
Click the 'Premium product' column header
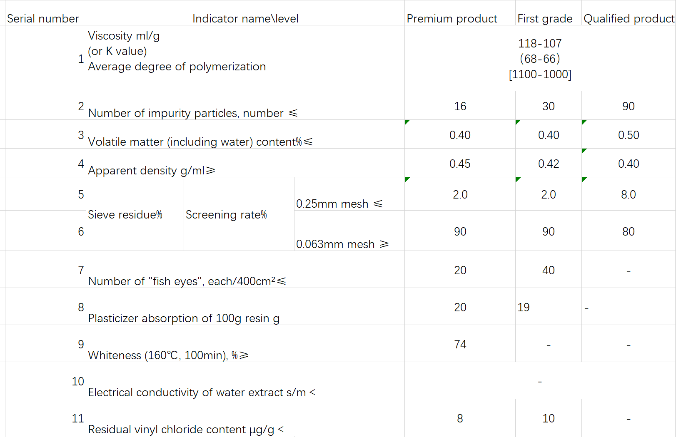point(451,19)
